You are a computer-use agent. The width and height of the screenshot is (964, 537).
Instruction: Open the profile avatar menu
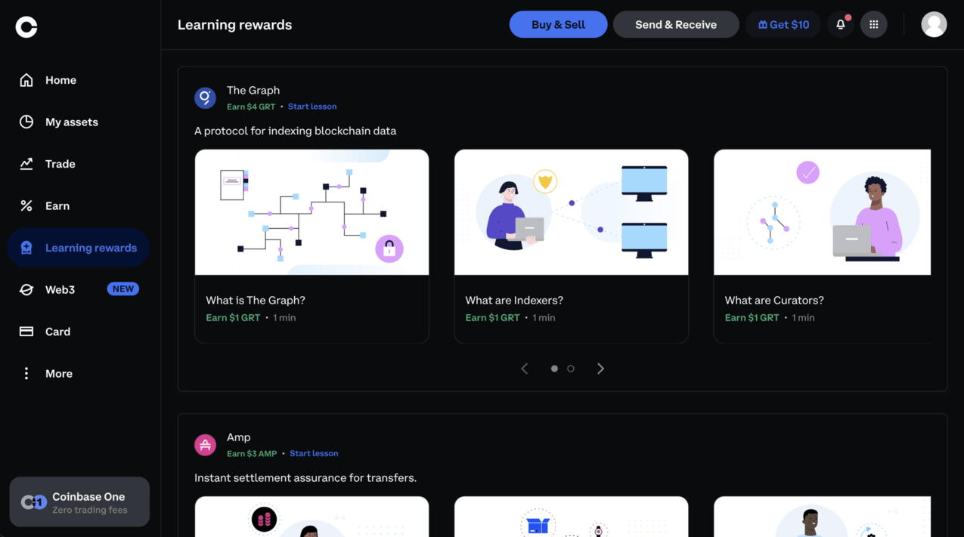(x=934, y=24)
